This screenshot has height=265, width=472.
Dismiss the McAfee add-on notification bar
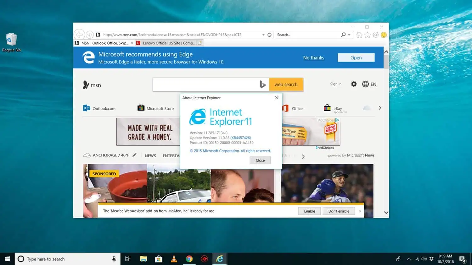[x=360, y=211]
